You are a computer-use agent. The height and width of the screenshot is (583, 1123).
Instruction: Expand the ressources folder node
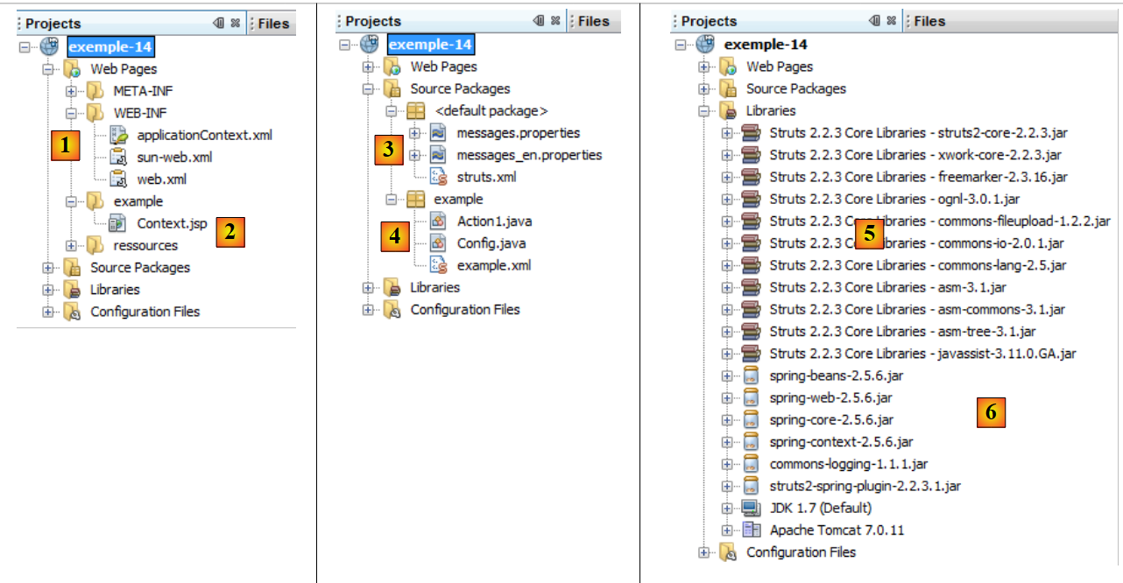72,246
